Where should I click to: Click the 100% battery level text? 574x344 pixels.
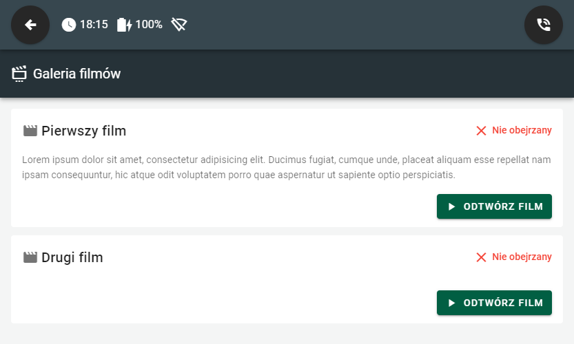coord(149,25)
